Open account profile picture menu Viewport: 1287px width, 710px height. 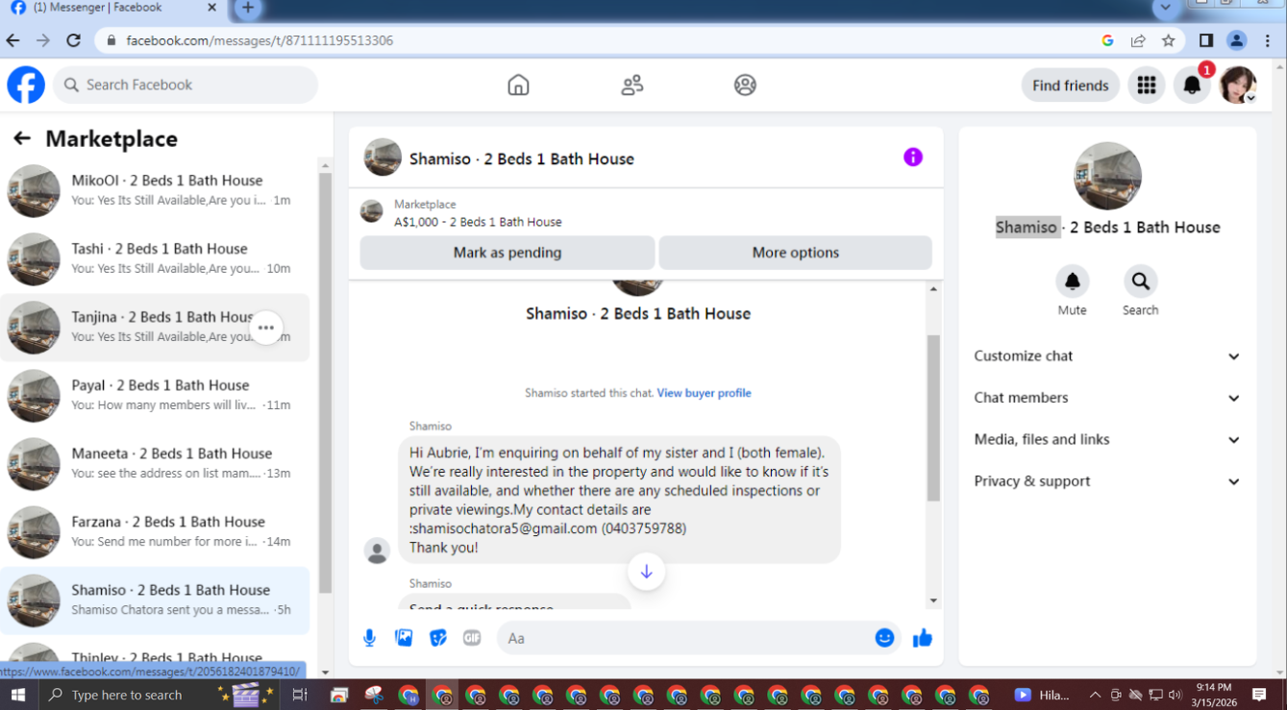coord(1238,85)
